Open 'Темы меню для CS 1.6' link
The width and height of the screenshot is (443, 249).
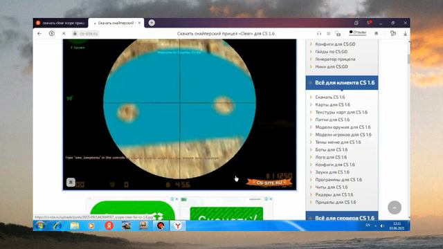coord(338,142)
